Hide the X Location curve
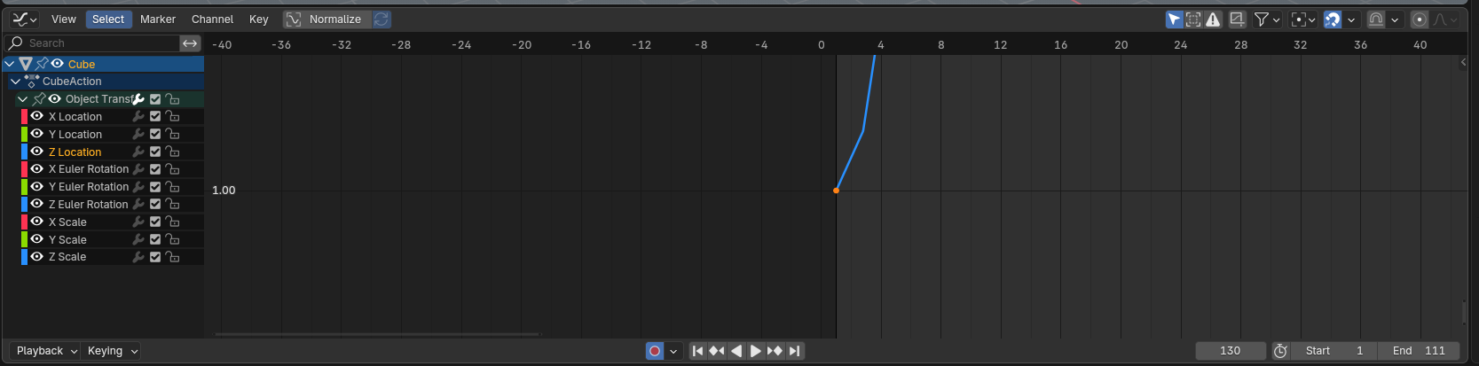This screenshot has height=366, width=1479. tap(37, 116)
